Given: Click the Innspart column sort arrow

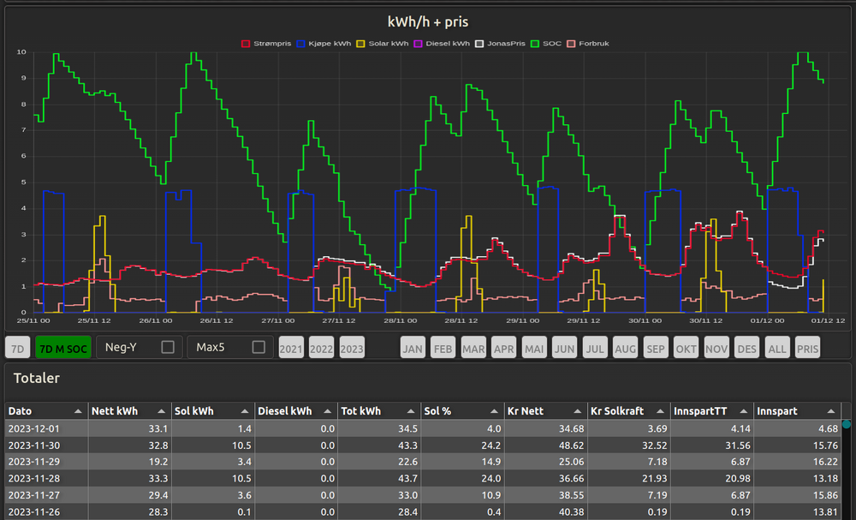Looking at the screenshot, I should (829, 412).
